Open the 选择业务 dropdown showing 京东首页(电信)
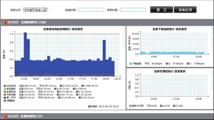 click(x=35, y=10)
